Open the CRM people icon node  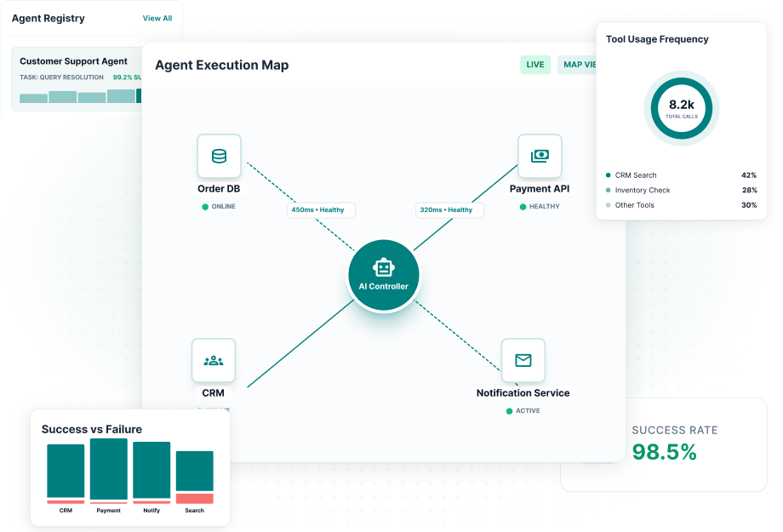pyautogui.click(x=213, y=360)
